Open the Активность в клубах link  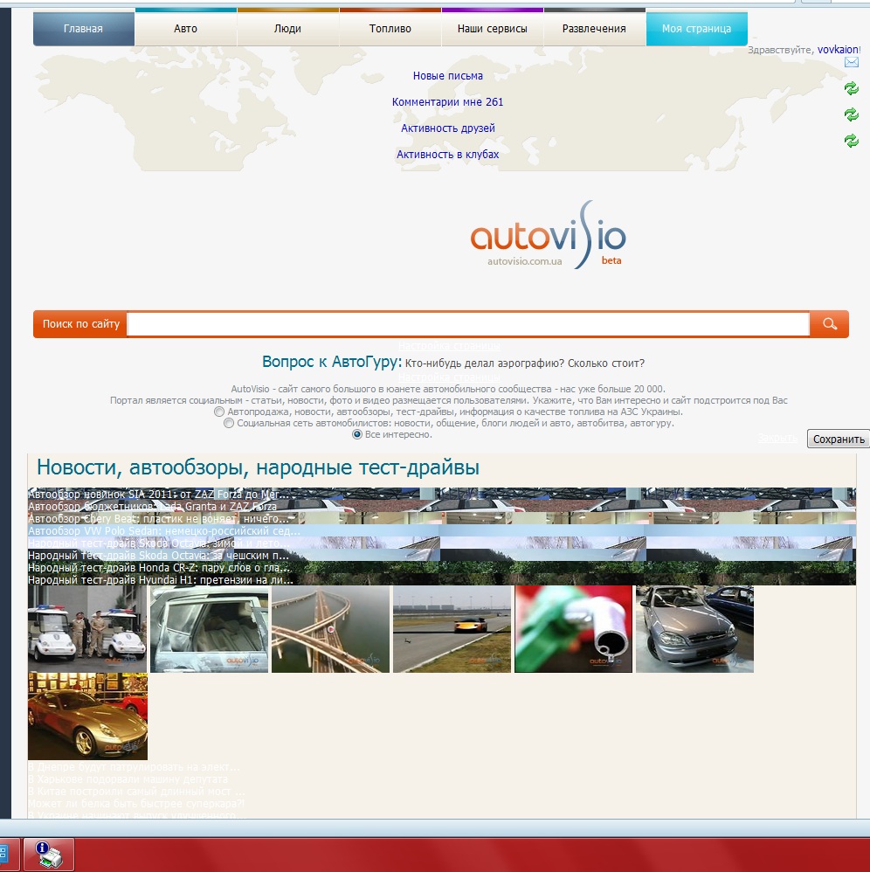[x=447, y=154]
